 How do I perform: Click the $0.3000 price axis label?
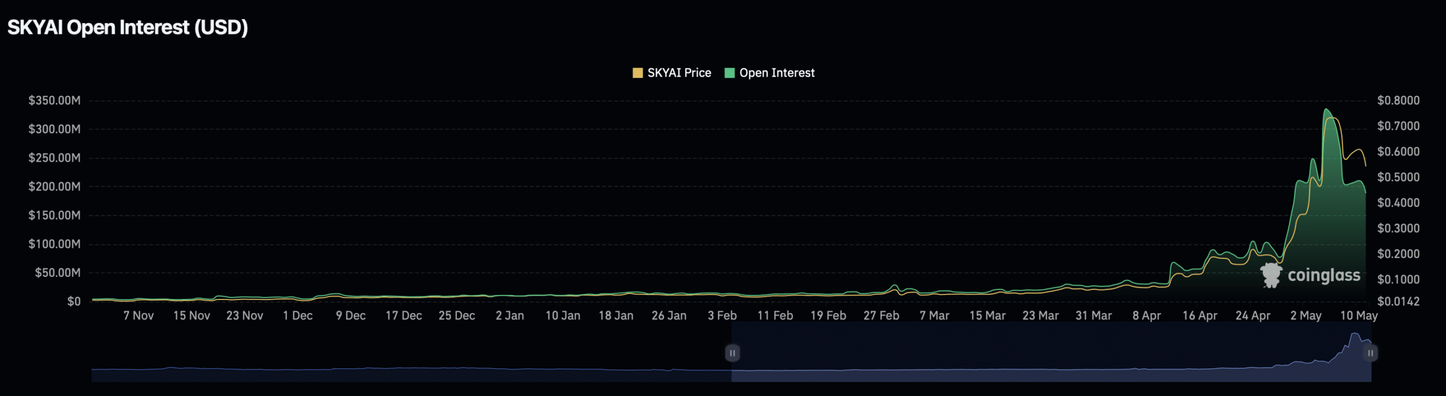1398,228
